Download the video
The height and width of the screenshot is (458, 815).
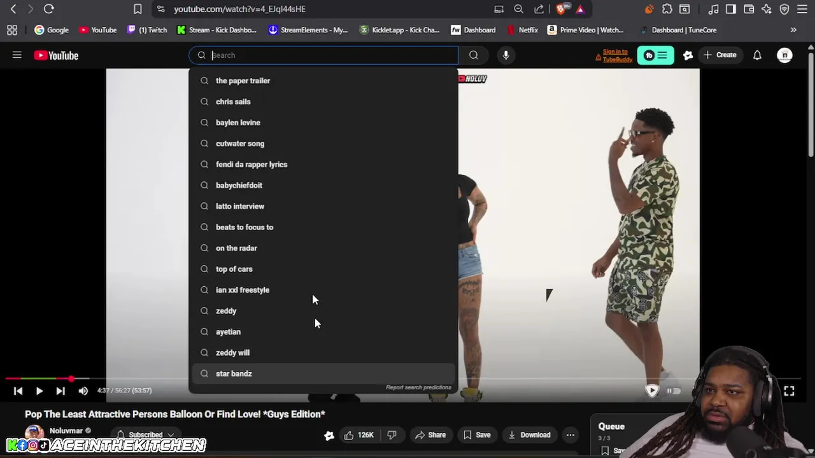click(529, 435)
